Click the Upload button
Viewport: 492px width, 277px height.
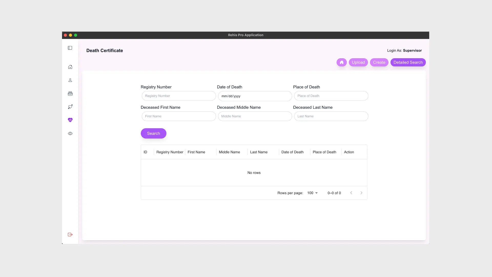358,62
